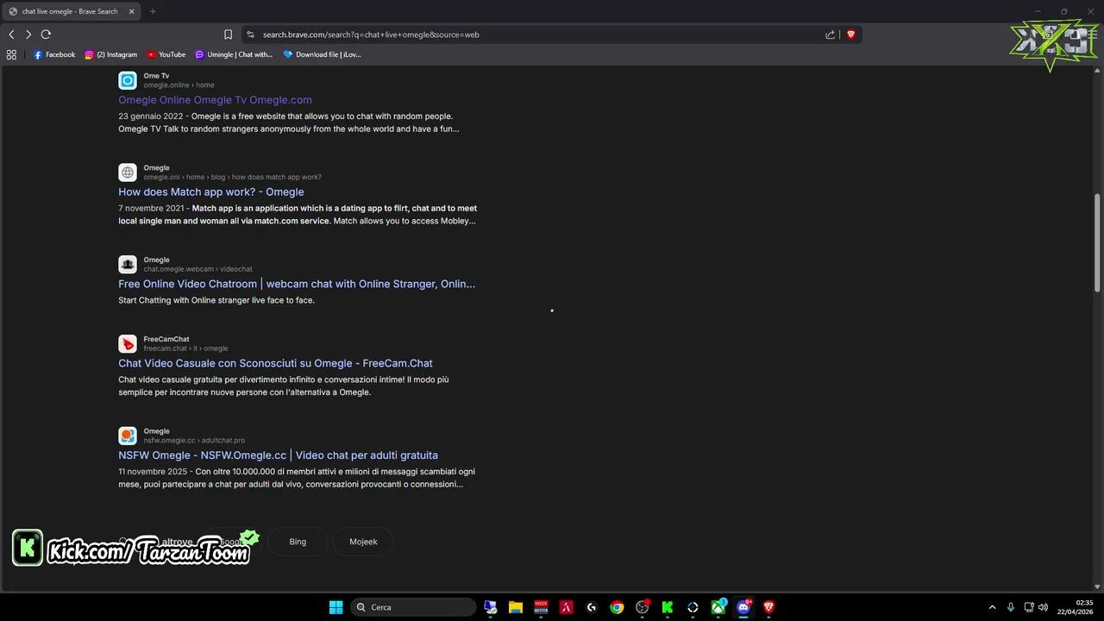Viewport: 1104px width, 621px height.
Task: Open the Brave Shields lion icon
Action: (850, 34)
